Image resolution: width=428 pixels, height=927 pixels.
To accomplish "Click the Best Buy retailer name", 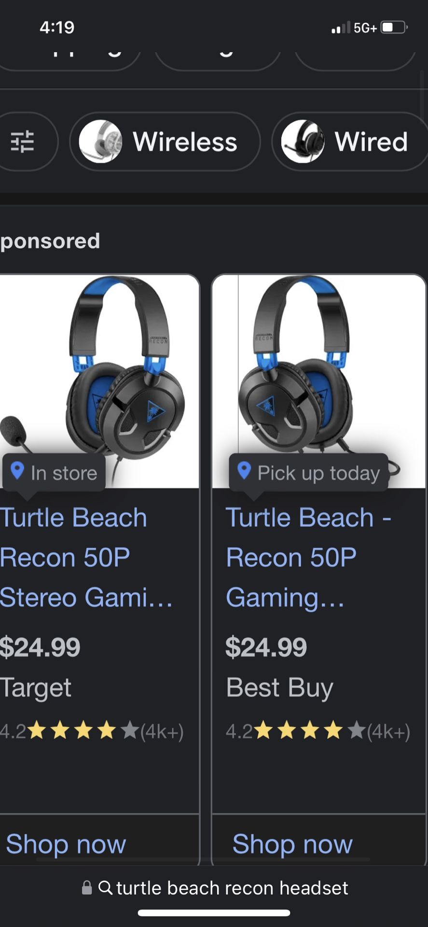I will [279, 687].
